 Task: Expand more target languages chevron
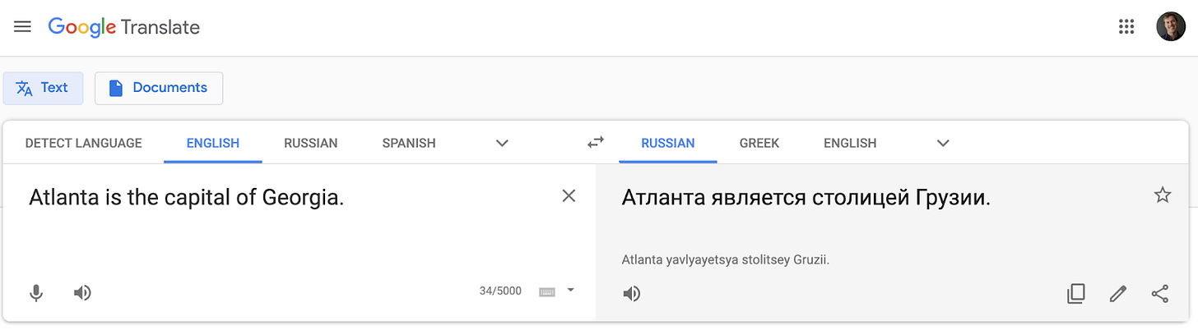point(943,143)
